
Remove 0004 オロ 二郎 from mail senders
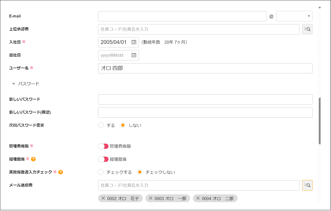coord(198,198)
